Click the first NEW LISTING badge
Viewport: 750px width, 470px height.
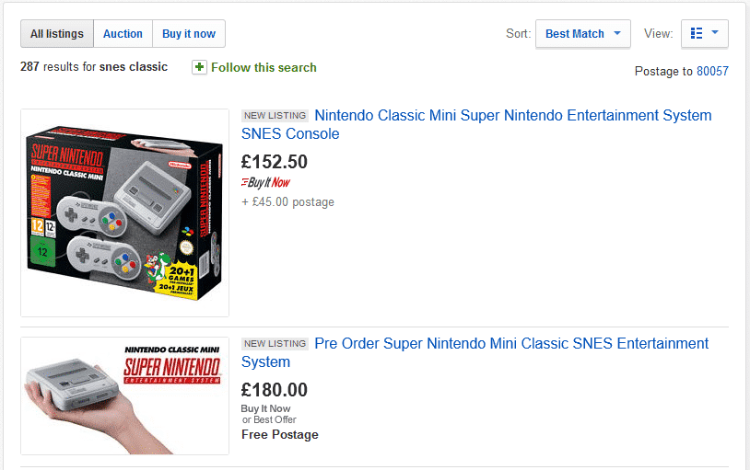(275, 116)
